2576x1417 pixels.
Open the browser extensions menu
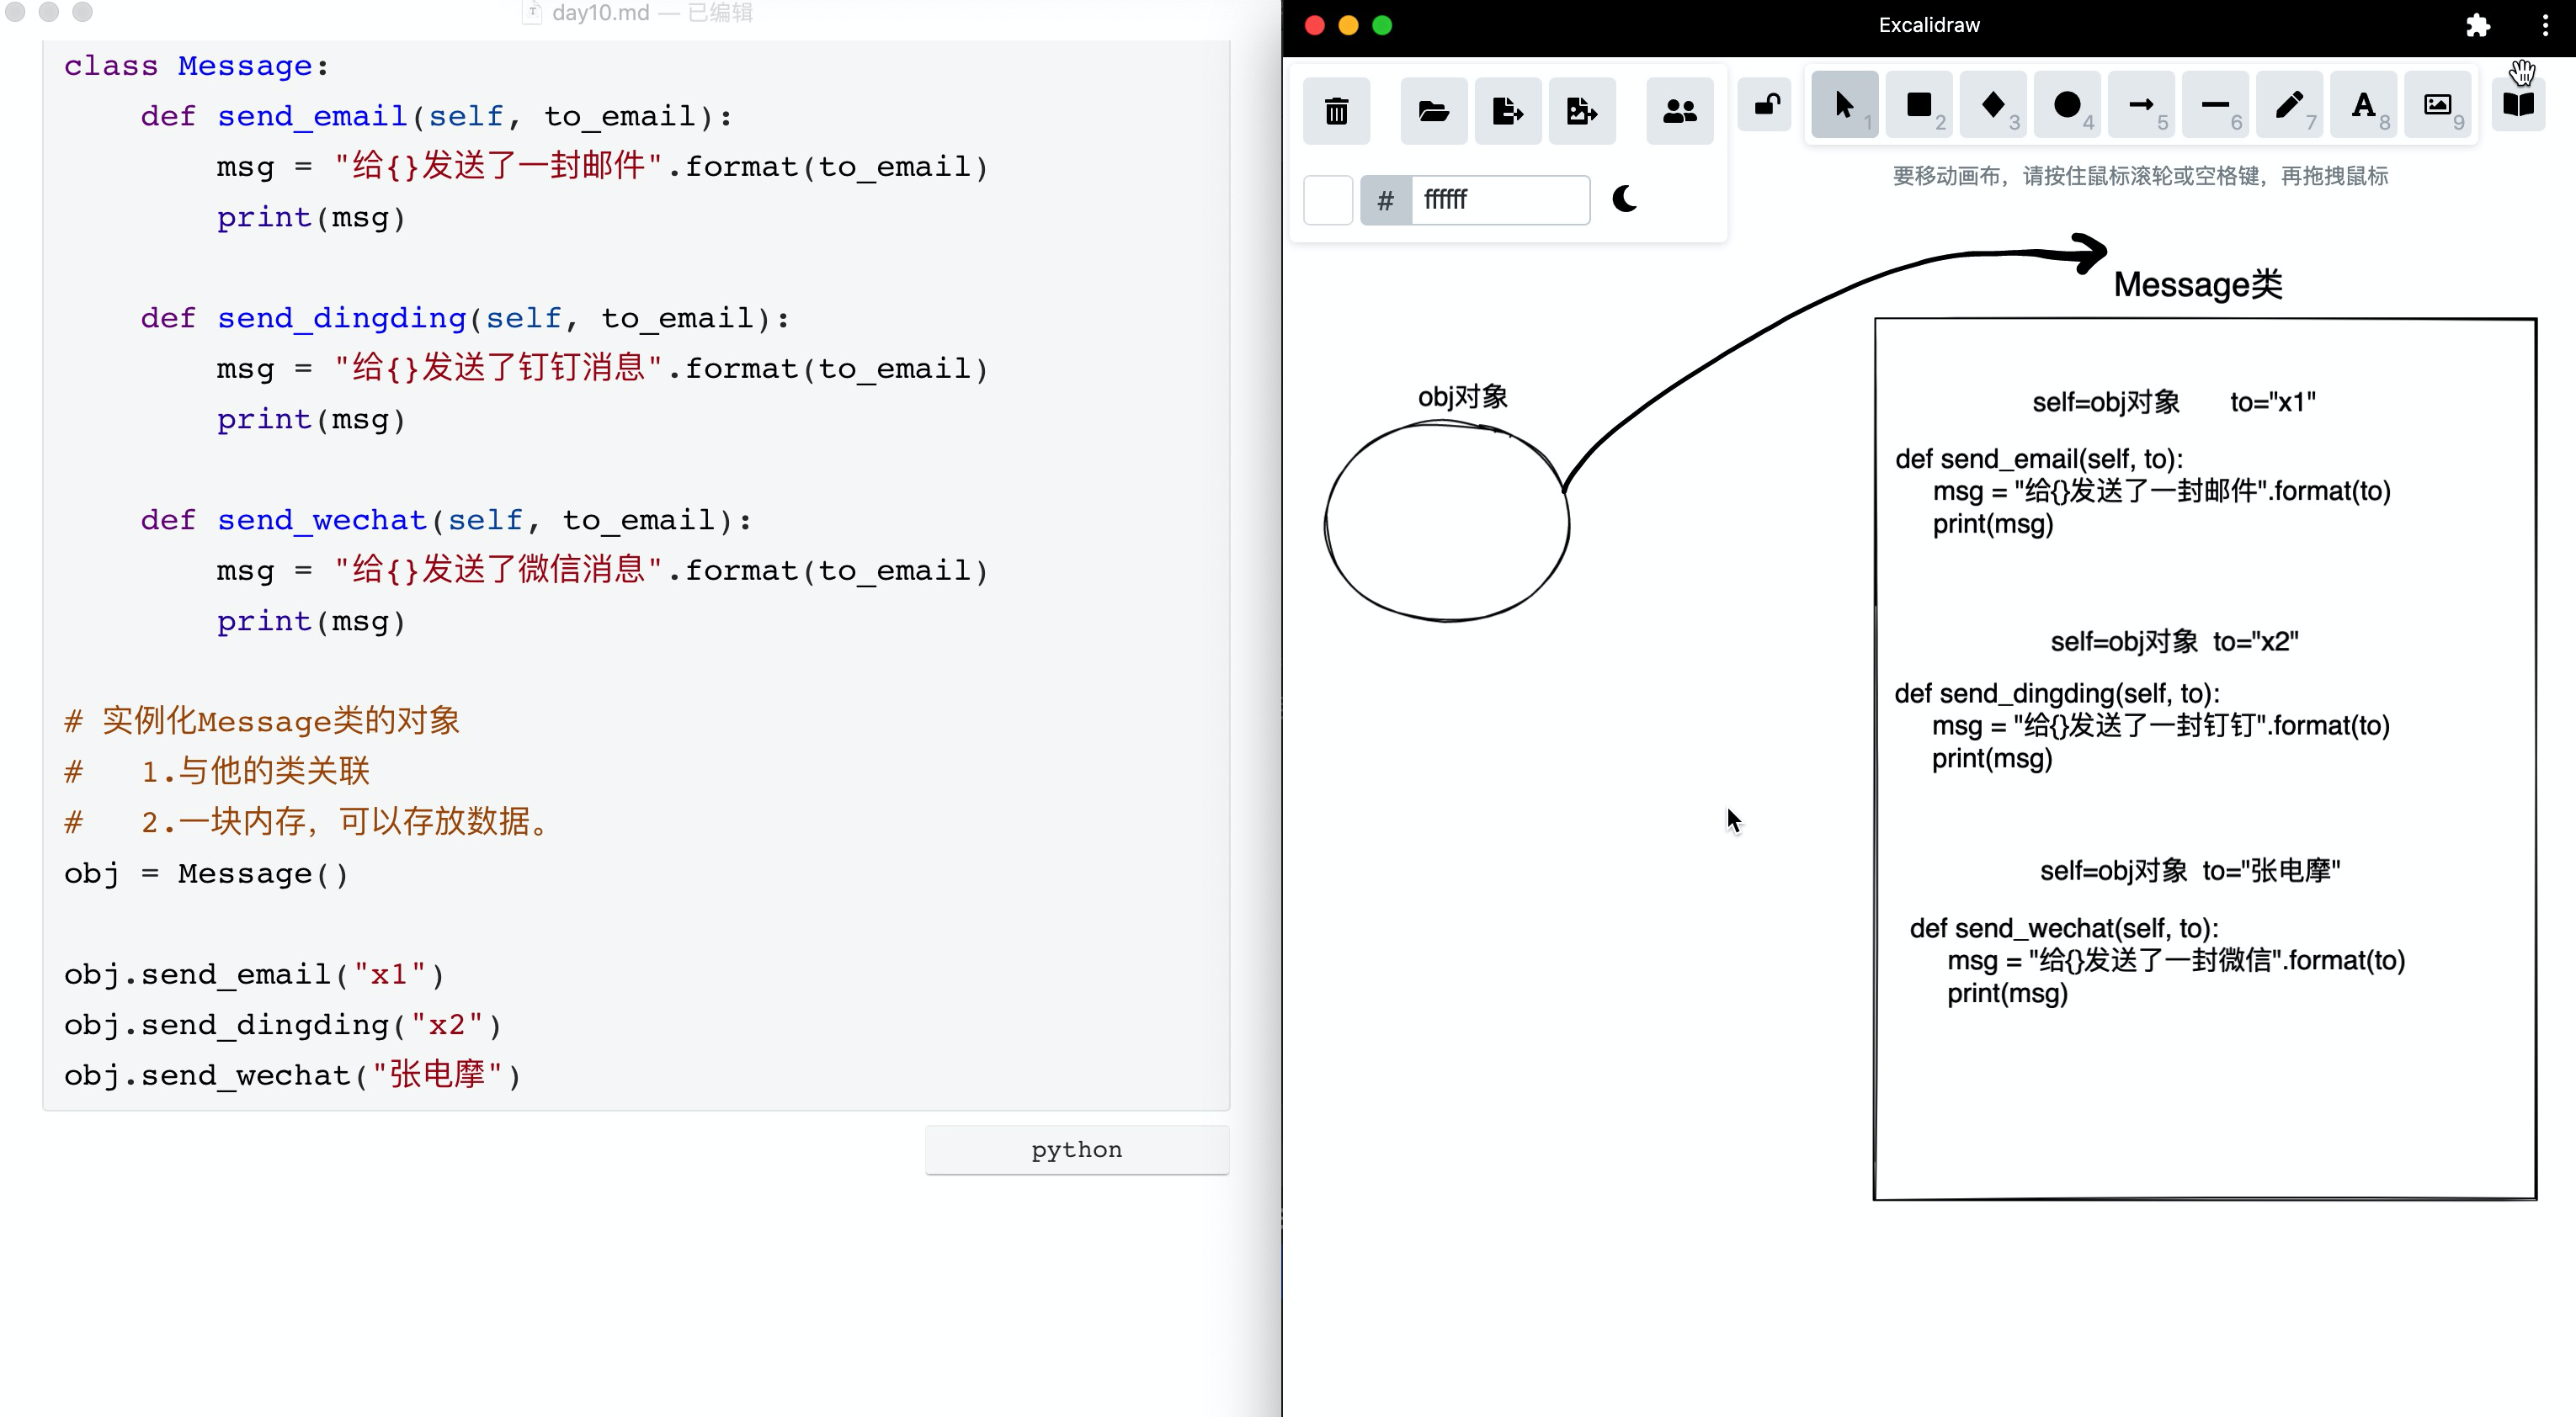tap(2478, 26)
